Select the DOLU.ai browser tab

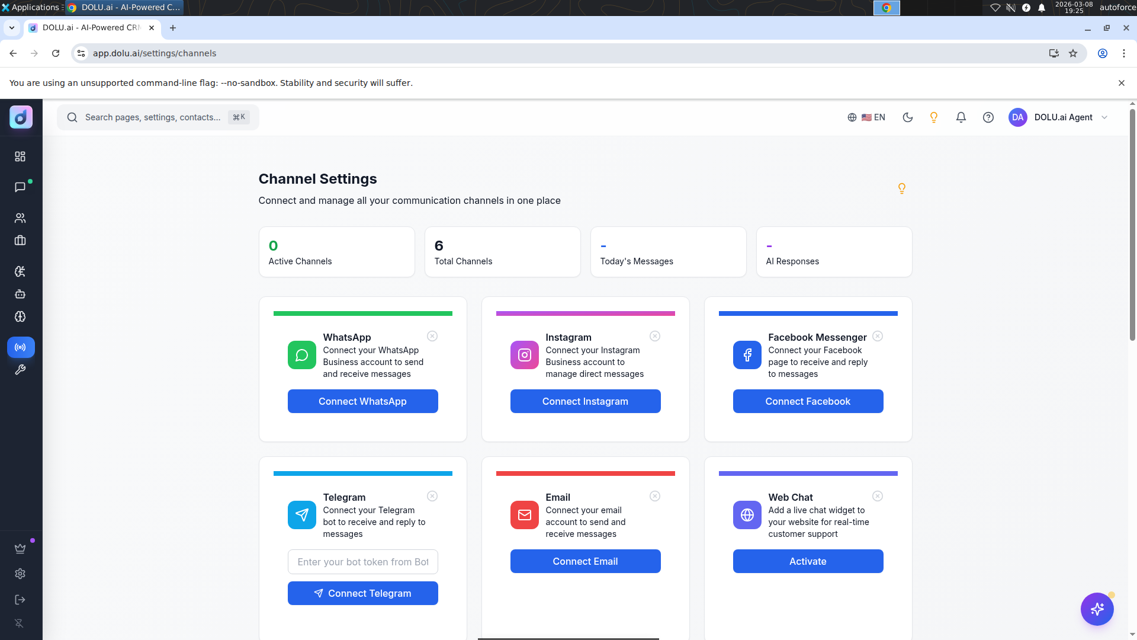pos(92,28)
